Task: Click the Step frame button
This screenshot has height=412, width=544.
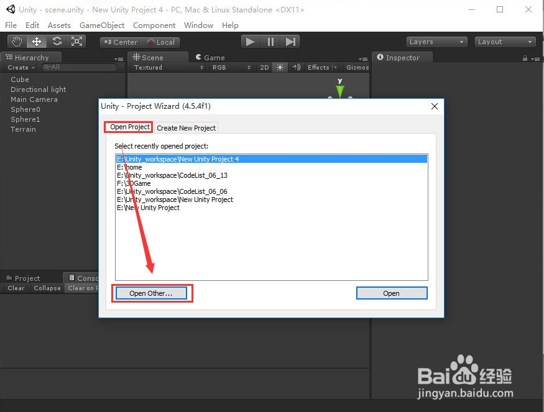Action: tap(290, 42)
